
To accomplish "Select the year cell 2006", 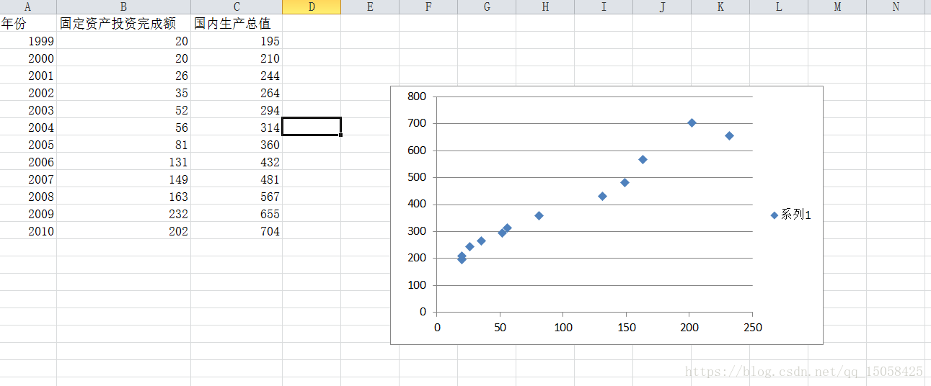I will coord(28,161).
